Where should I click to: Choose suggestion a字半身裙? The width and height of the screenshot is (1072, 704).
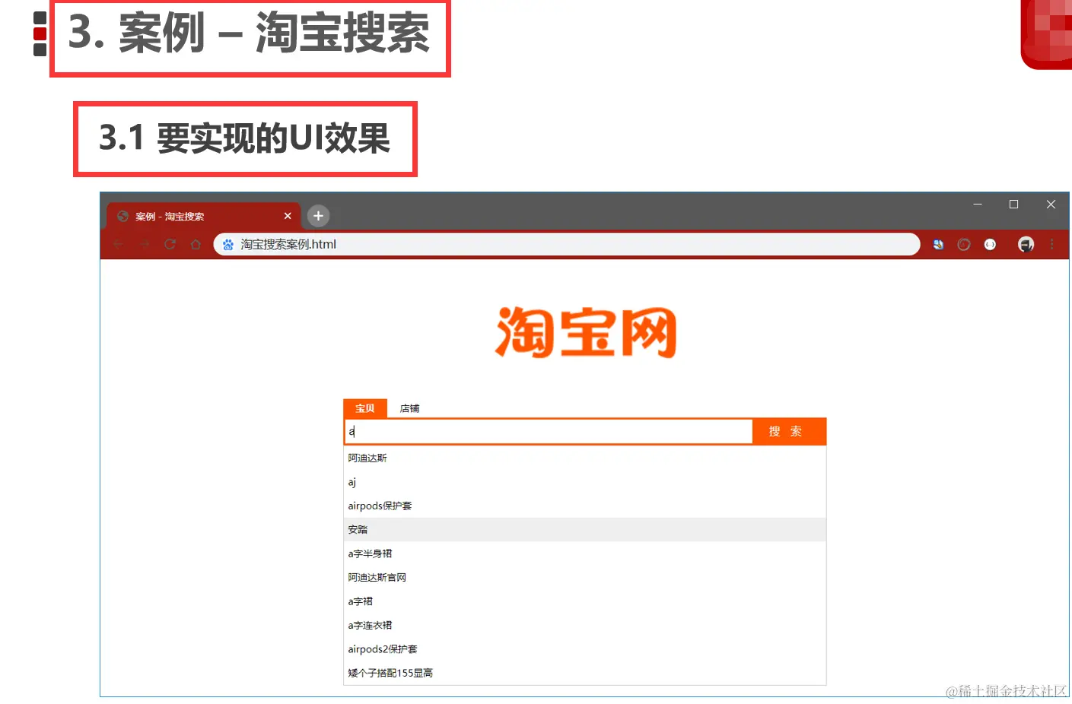(584, 553)
